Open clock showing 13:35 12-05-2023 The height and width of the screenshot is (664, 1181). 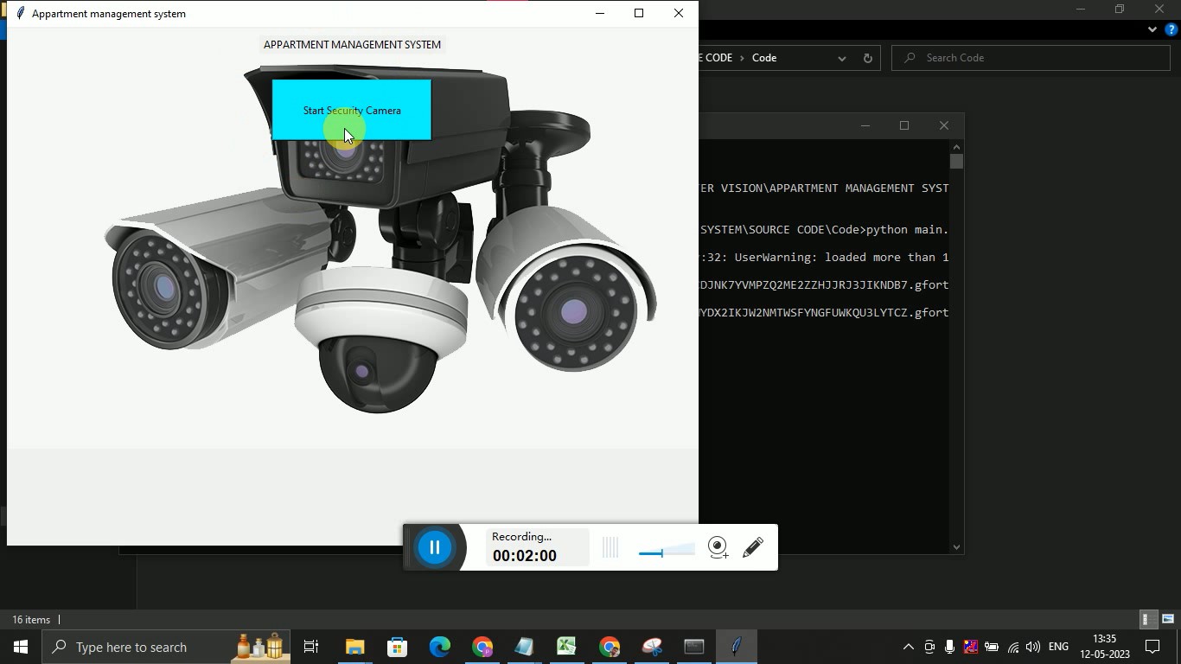[1105, 647]
